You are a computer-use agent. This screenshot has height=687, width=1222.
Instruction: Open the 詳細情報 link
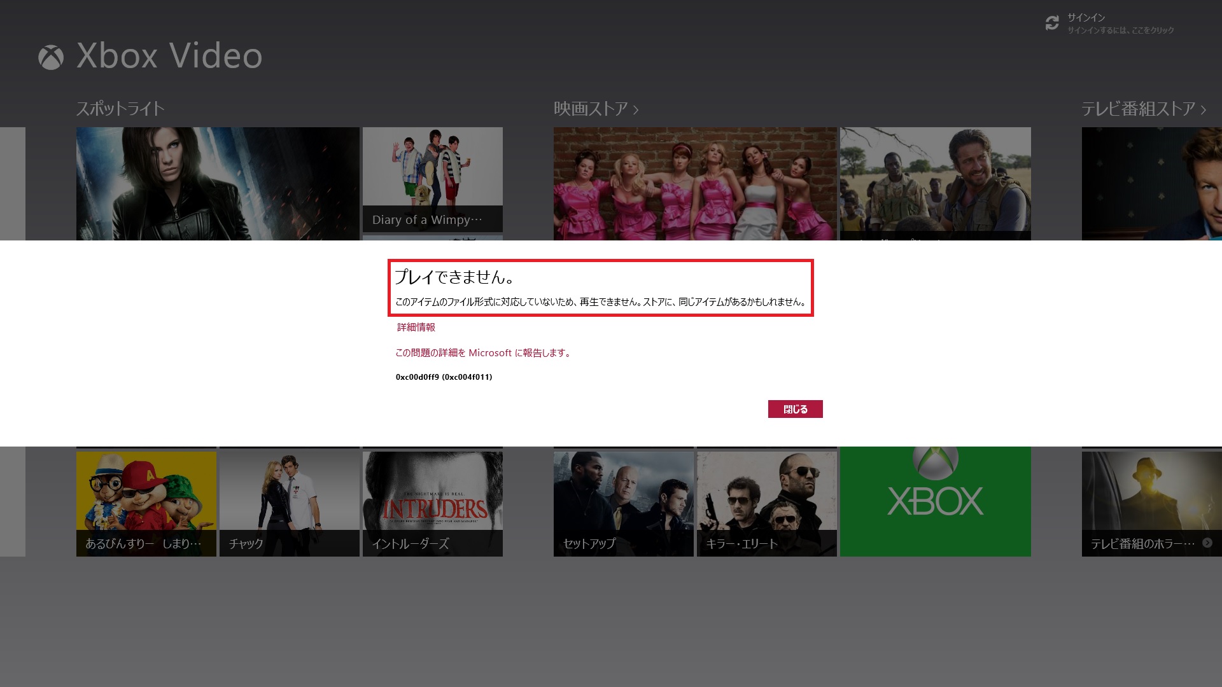[416, 327]
